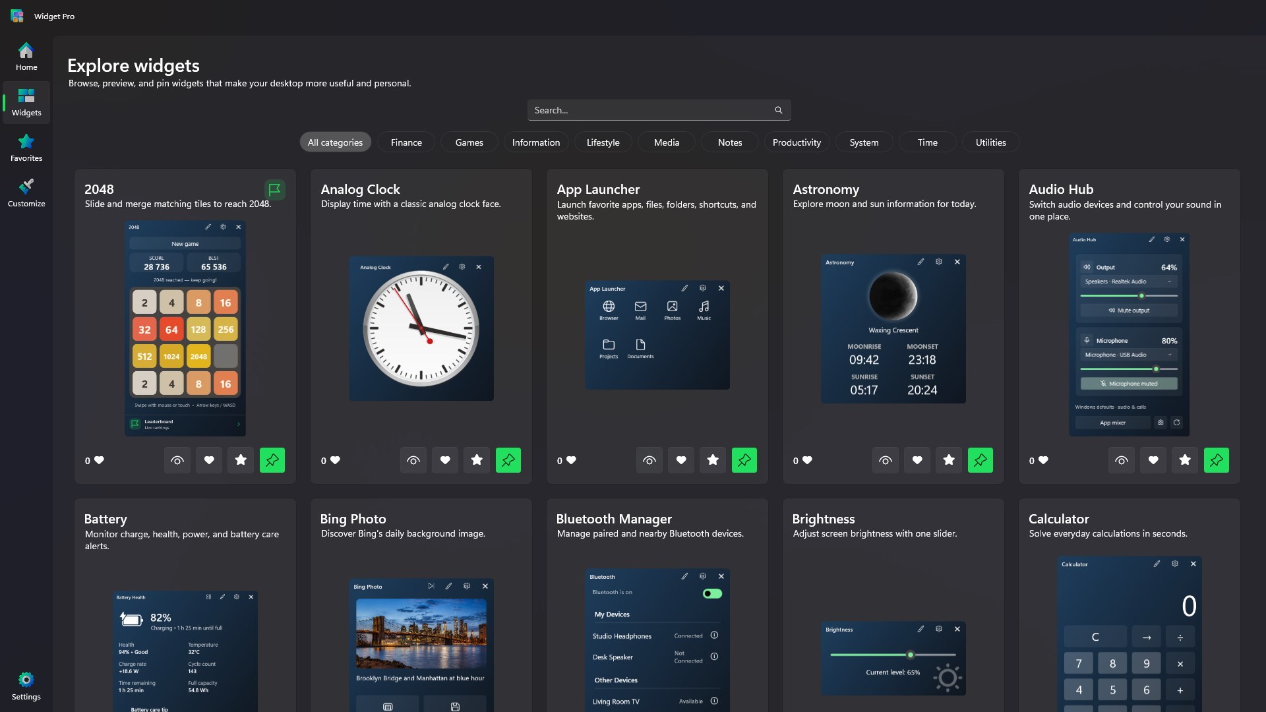This screenshot has width=1266, height=712.
Task: Adjust the Brightness level slider
Action: click(893, 655)
